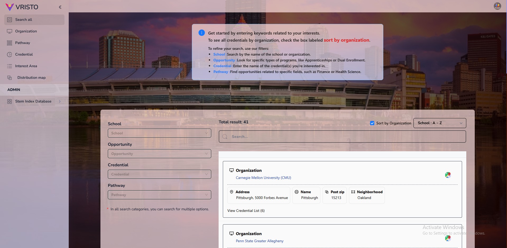
Task: Open Search all in sidebar
Action: [x=34, y=20]
